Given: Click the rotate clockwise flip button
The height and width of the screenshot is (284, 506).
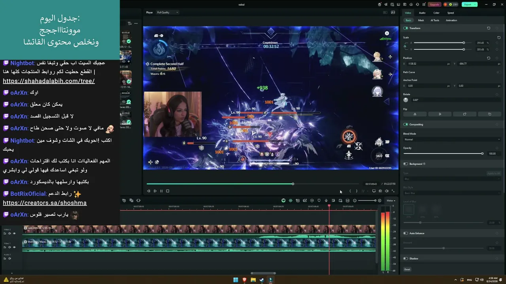Looking at the screenshot, I should click(x=464, y=114).
